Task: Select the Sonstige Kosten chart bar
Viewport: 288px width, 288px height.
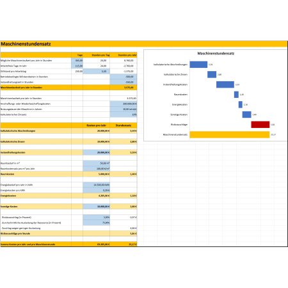Action: (246, 115)
